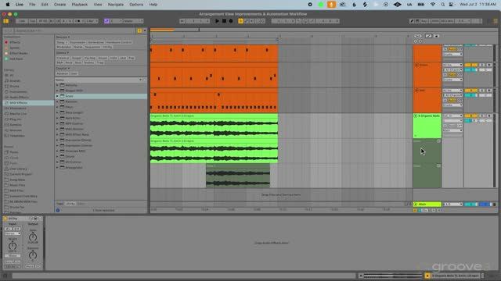Toggle the Techno genre tag
This screenshot has height=281, width=501.
click(x=89, y=62)
